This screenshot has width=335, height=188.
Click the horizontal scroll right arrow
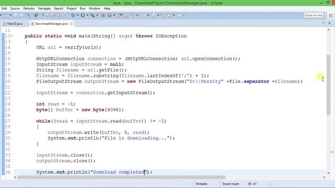coord(324,178)
